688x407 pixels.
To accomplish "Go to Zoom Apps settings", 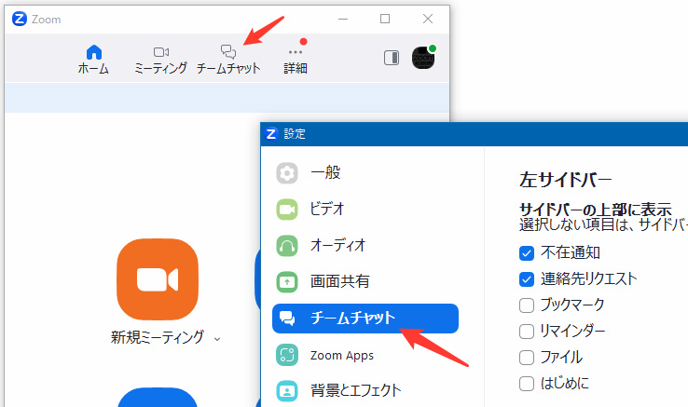I will coord(341,354).
